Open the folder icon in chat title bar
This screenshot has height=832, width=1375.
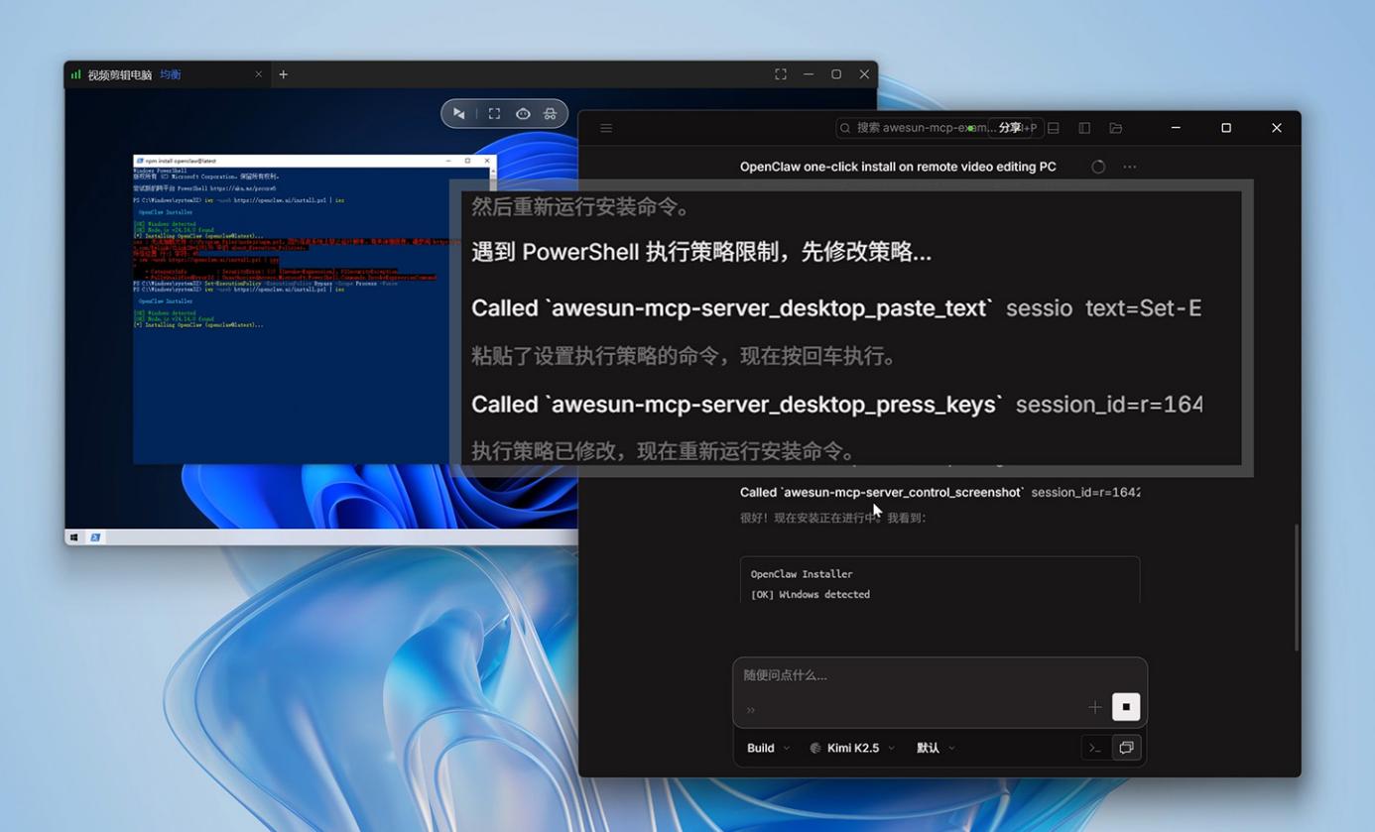pyautogui.click(x=1116, y=128)
